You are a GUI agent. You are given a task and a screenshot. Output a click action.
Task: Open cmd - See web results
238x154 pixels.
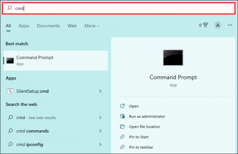pos(56,118)
